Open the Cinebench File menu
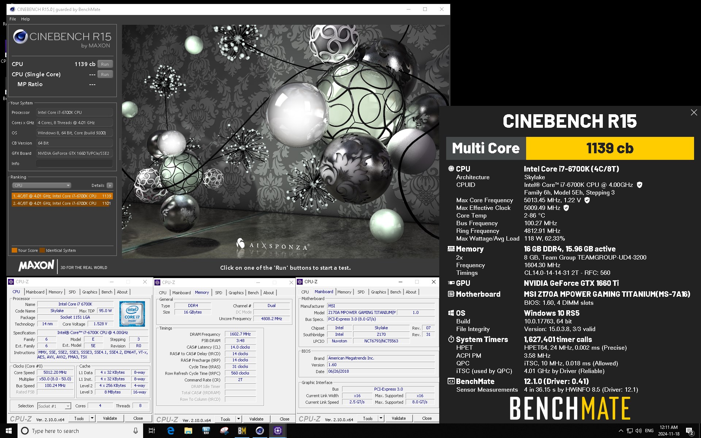Image resolution: width=701 pixels, height=438 pixels. 13,19
